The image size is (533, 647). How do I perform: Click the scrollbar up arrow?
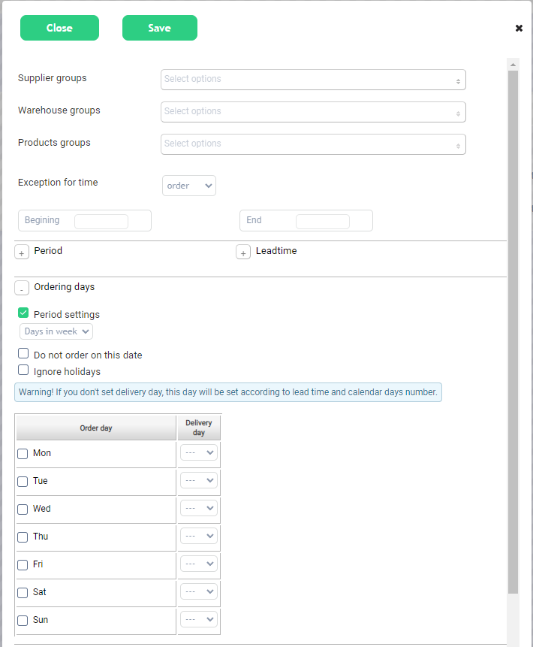513,65
